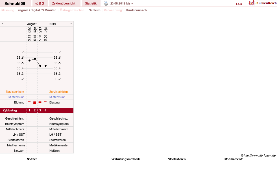277x187 pixels.
Task: Click the '<' arrow beside 2019
Action: click(71, 23)
